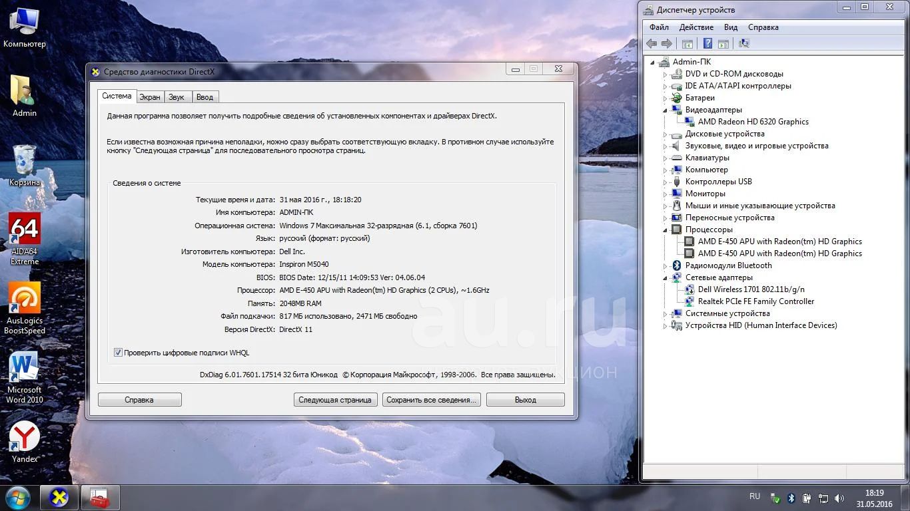Image resolution: width=910 pixels, height=511 pixels.
Task: Click the Выход button
Action: [x=526, y=400]
